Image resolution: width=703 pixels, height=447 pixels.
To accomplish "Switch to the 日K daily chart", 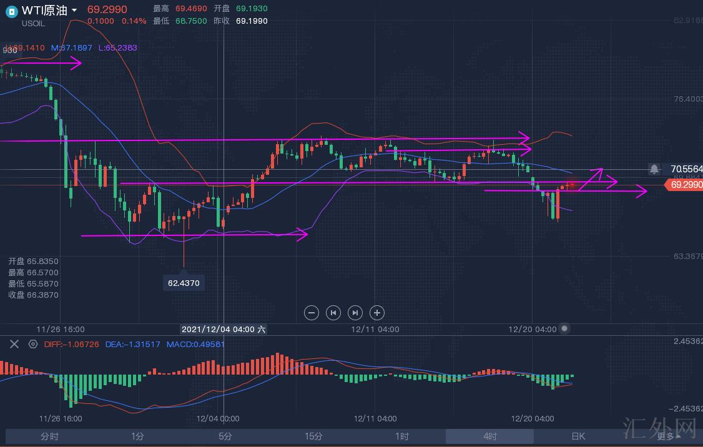I will [x=578, y=436].
